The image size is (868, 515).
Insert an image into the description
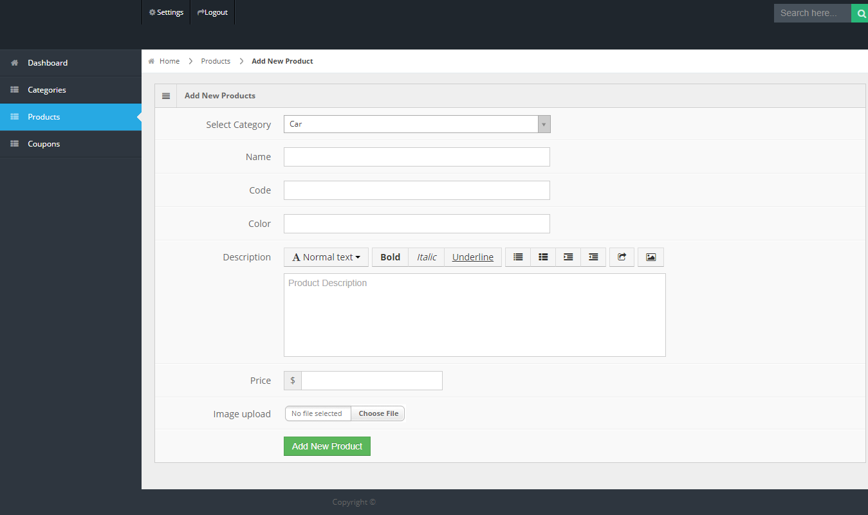pos(651,257)
